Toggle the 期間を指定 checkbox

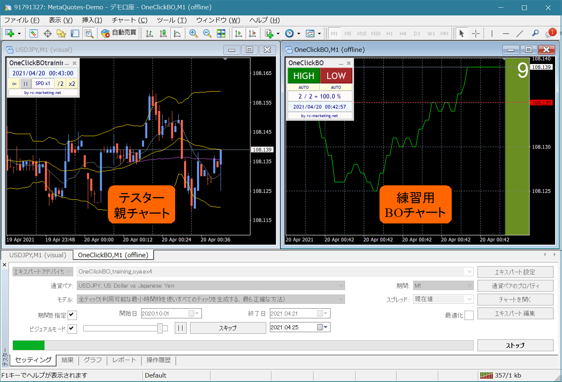point(72,315)
